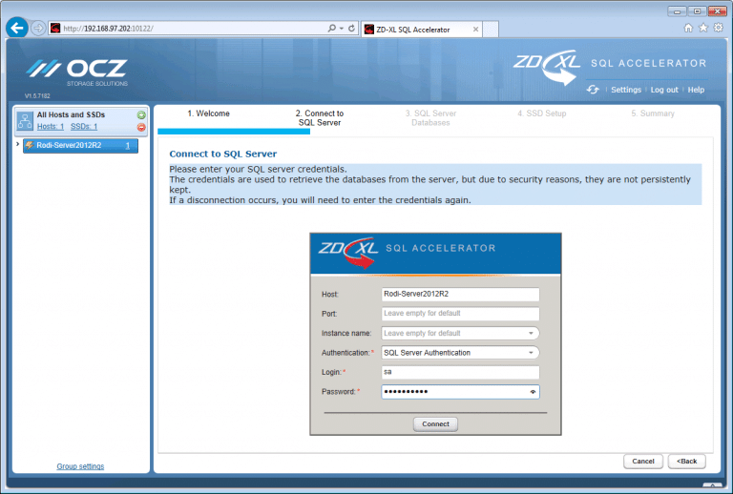Close the ZD-XL SQL Accelerator tab
The width and height of the screenshot is (733, 494).
pos(475,29)
